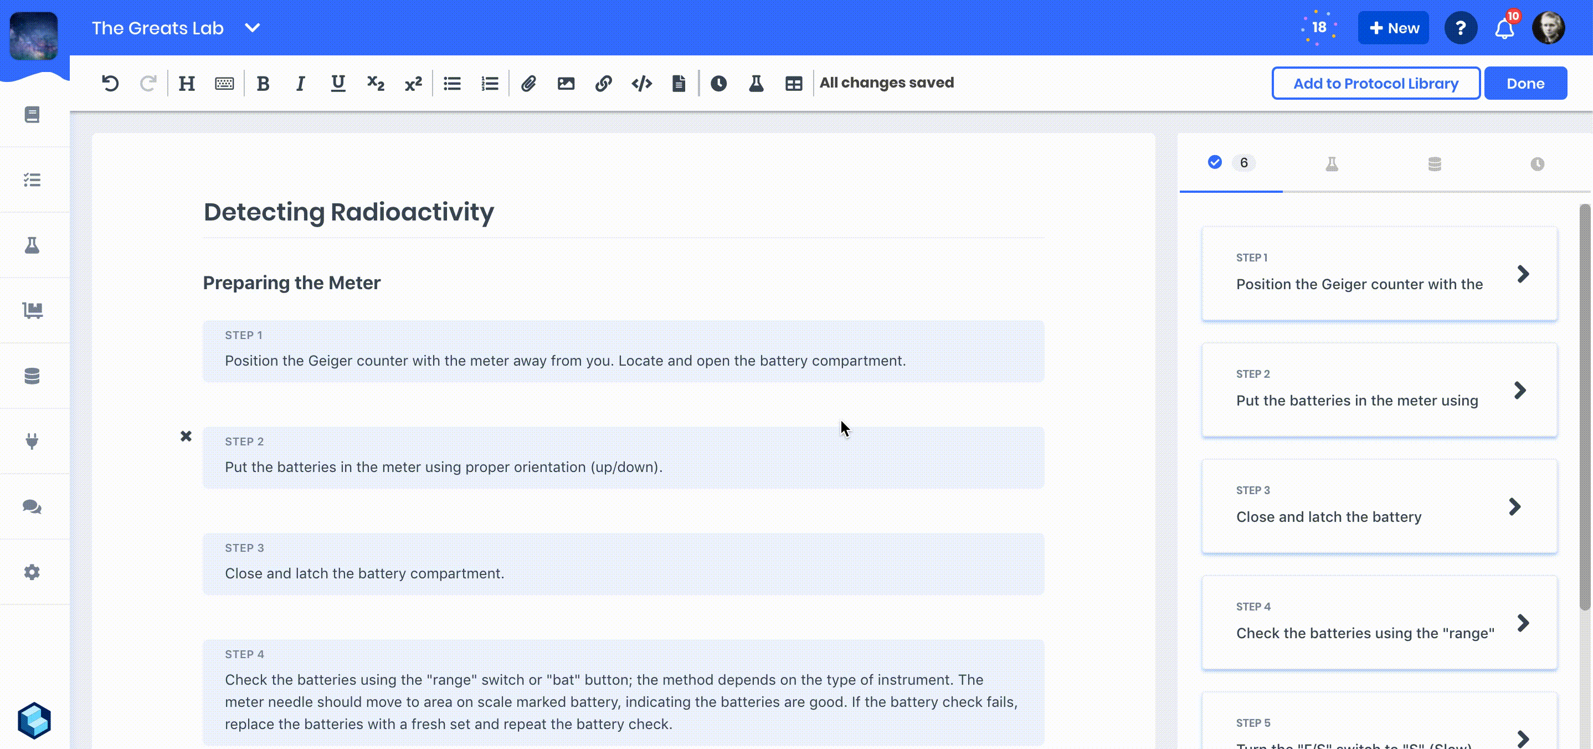The width and height of the screenshot is (1593, 749).
Task: Switch to the flask tab in right panel
Action: 1332,164
